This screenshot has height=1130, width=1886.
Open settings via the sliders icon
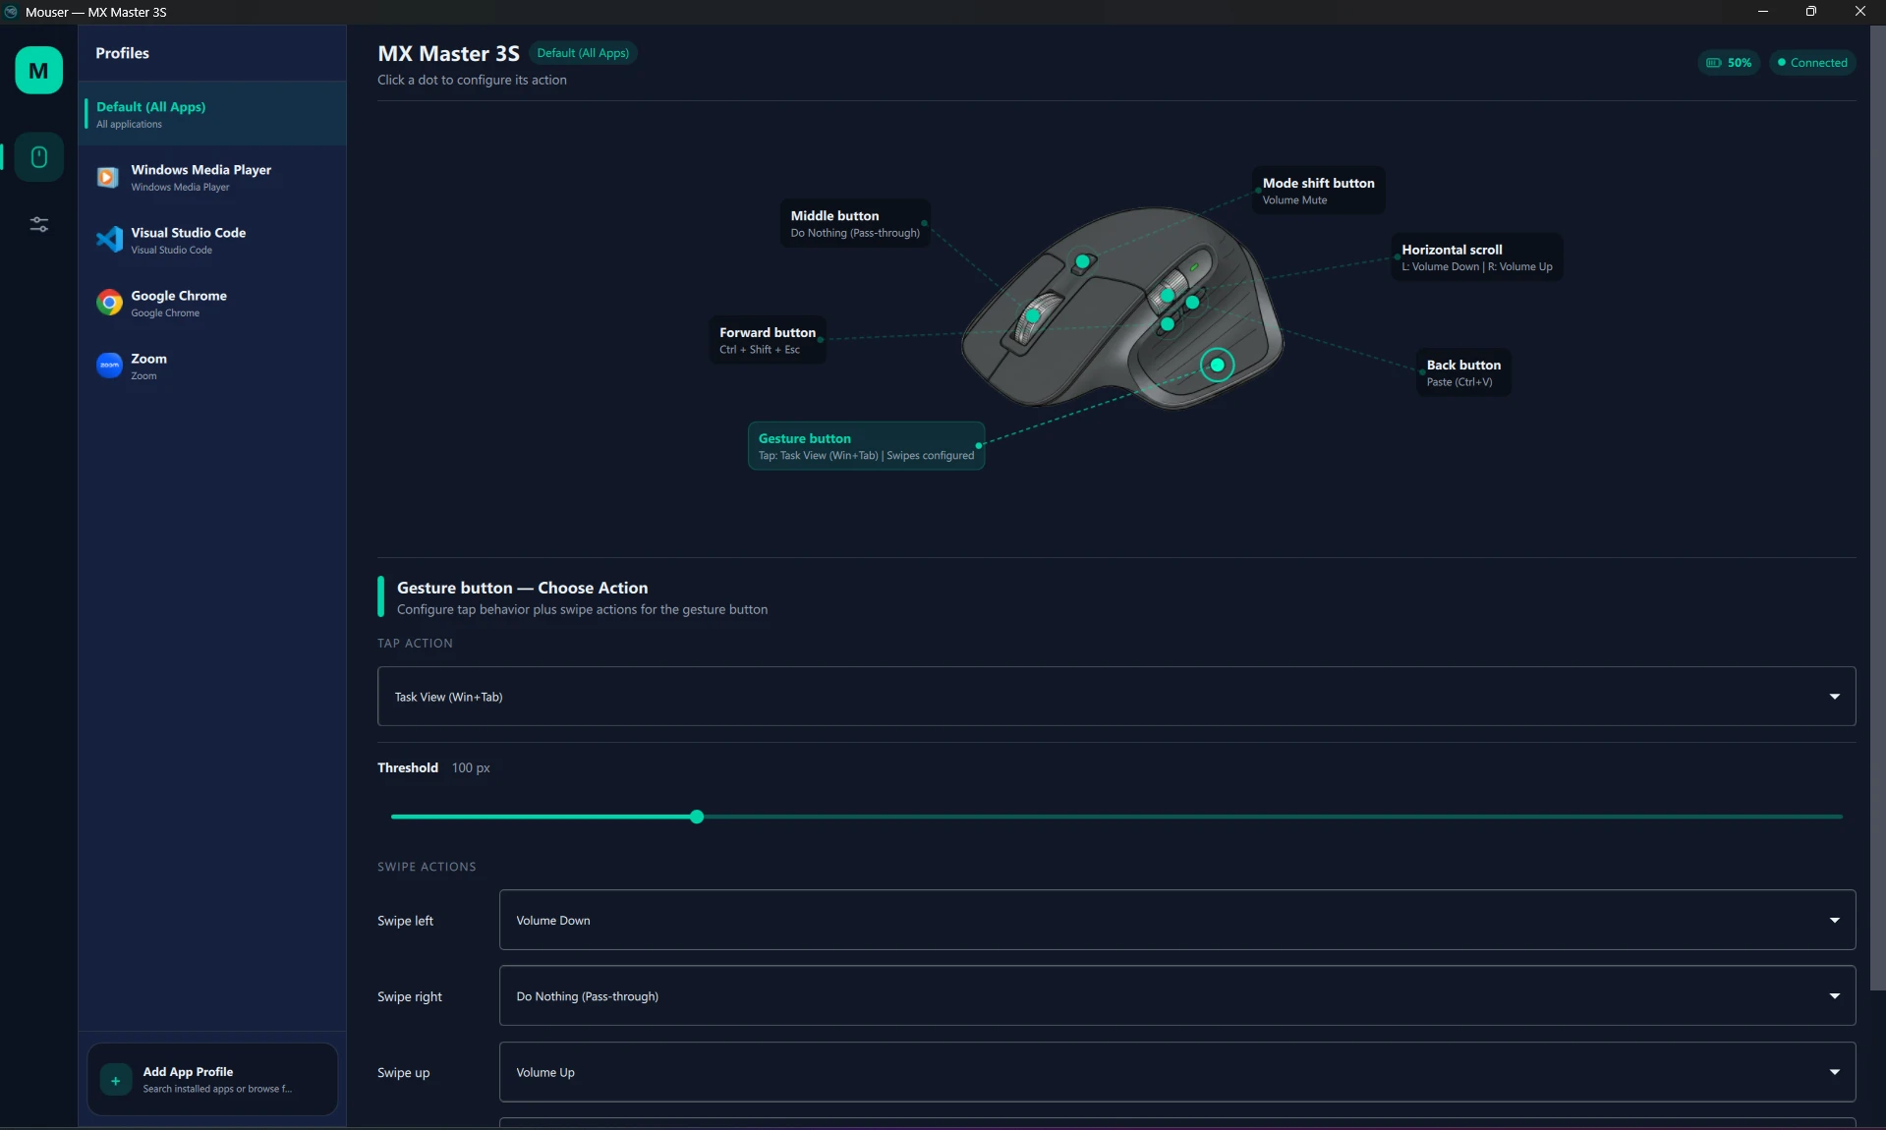click(x=37, y=224)
